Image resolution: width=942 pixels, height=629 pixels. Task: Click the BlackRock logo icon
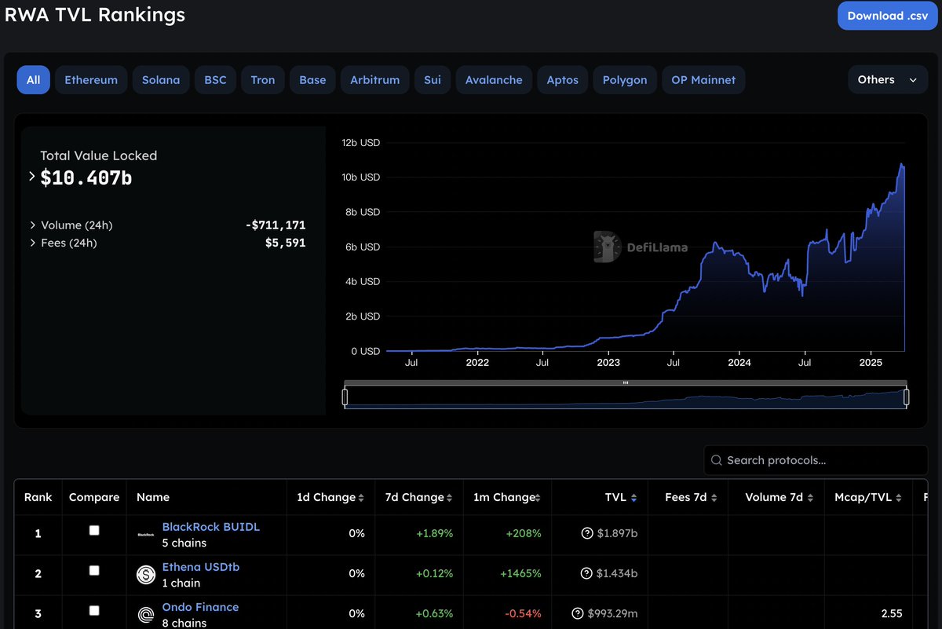click(146, 535)
